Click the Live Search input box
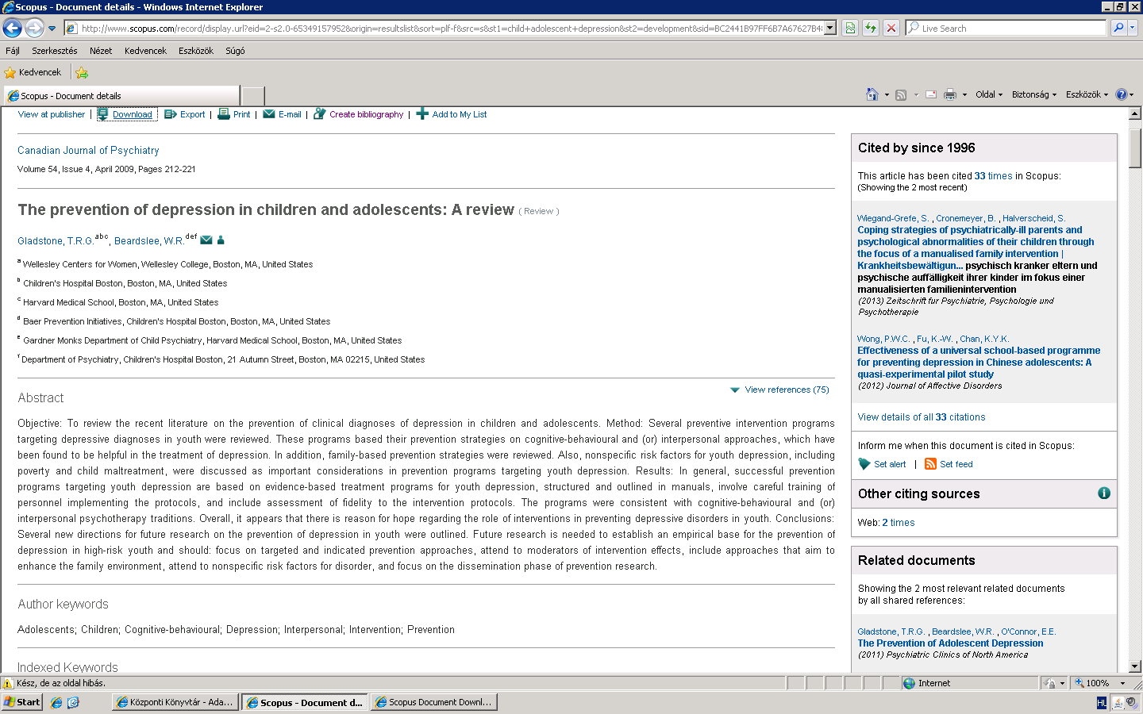 1006,29
